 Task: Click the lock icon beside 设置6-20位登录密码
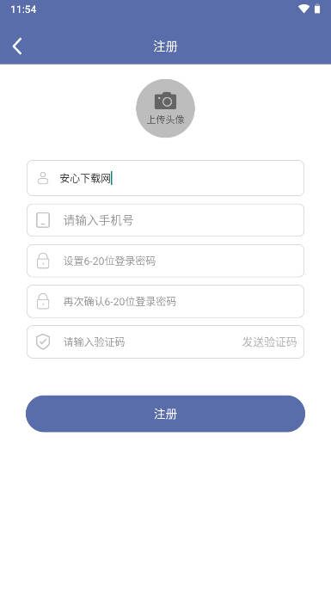43,261
